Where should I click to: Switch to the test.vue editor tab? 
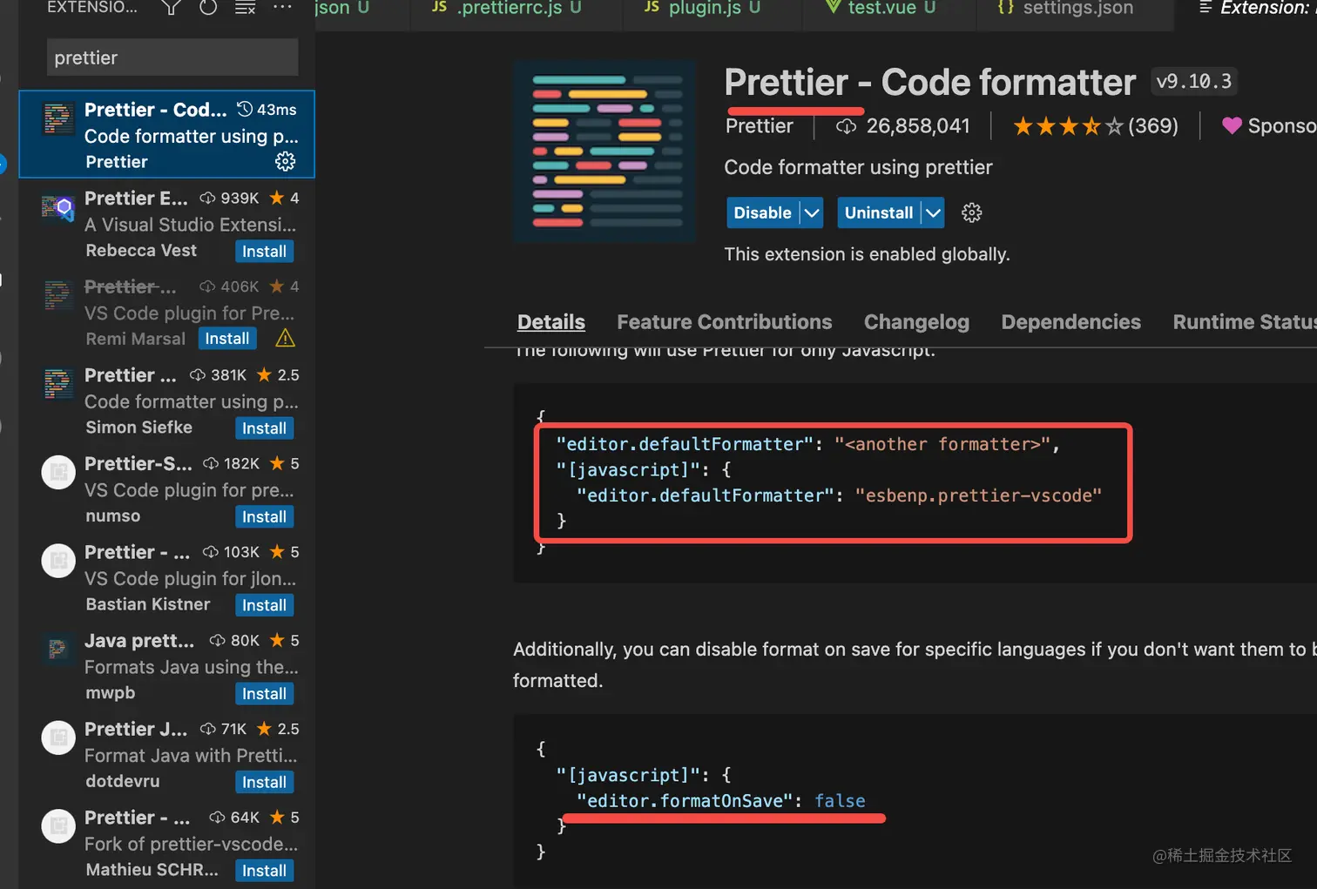[x=881, y=9]
